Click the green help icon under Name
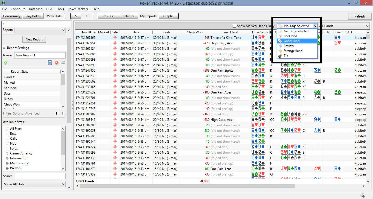The height and width of the screenshot is (199, 373). point(5,63)
